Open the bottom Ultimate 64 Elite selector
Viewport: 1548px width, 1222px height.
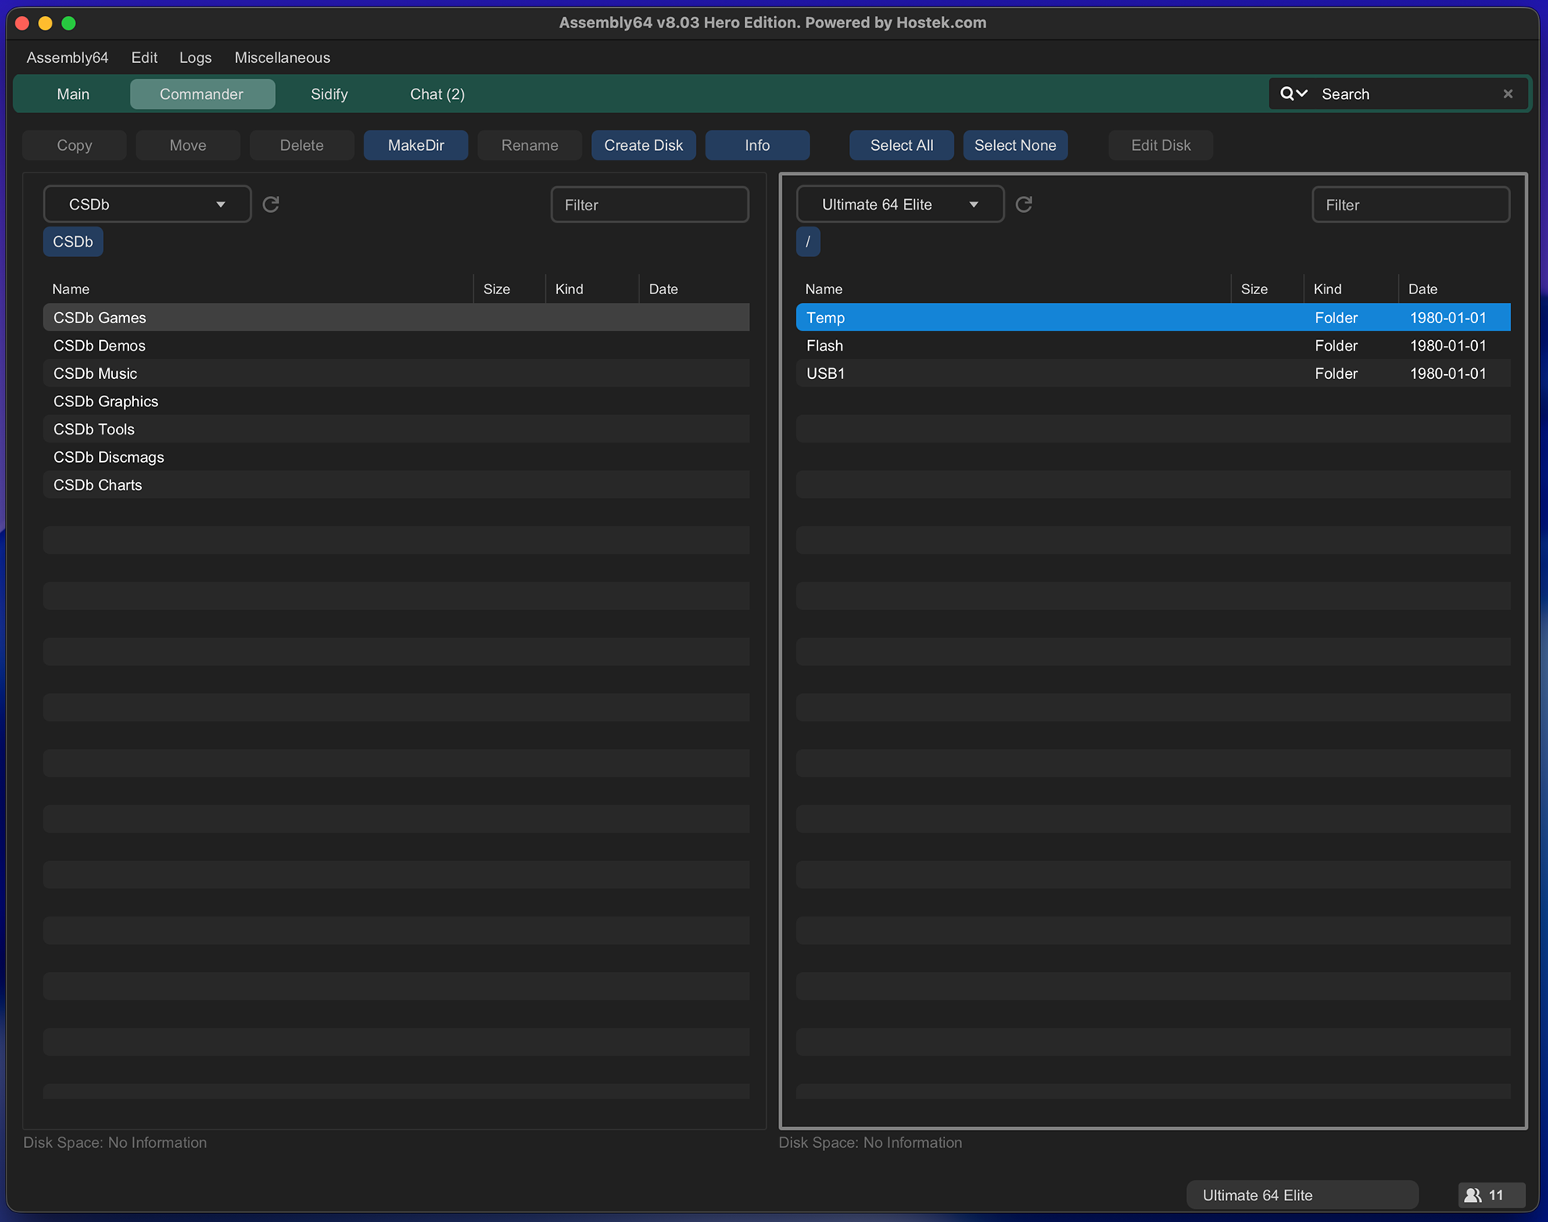1301,1195
